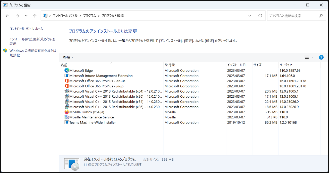Go back with the left arrow
Viewport: 329px width, 173px height.
click(x=7, y=16)
